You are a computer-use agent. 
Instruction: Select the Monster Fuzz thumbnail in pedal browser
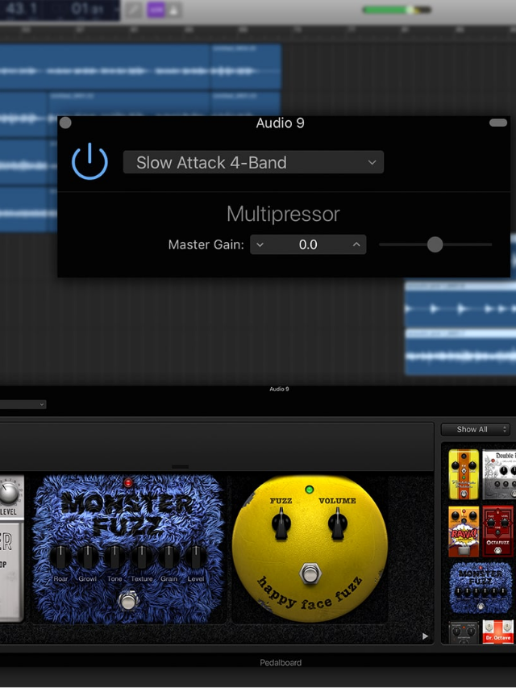coord(481,587)
